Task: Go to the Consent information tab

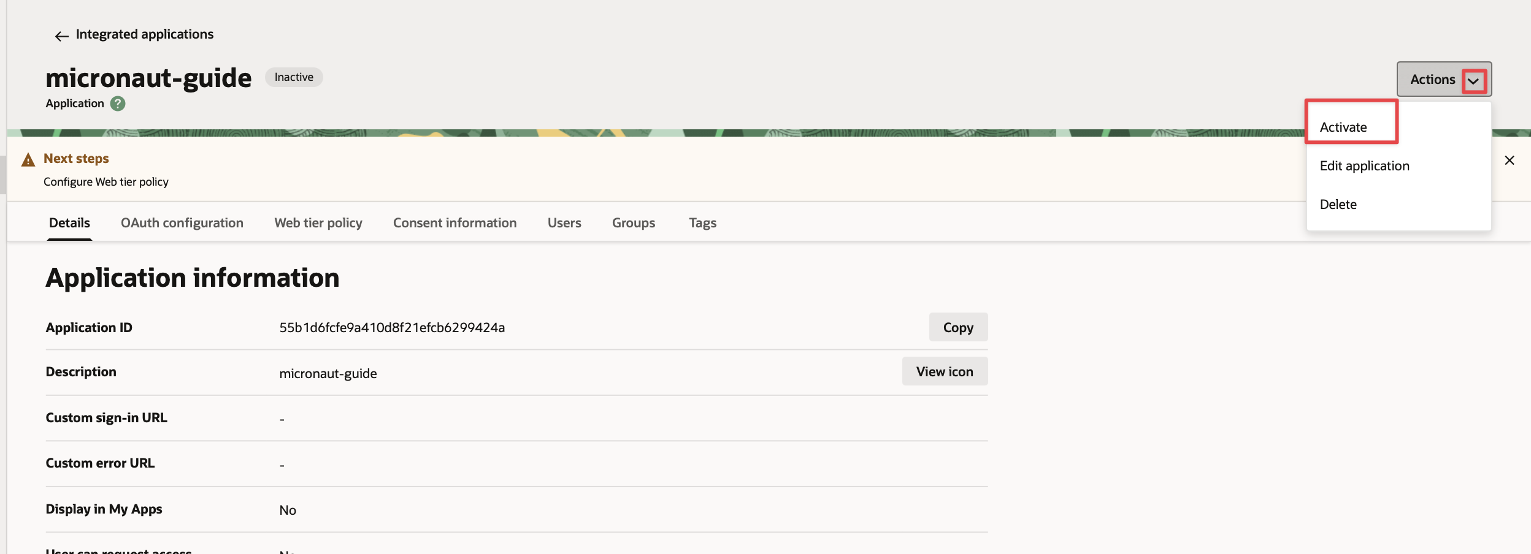Action: click(x=455, y=223)
